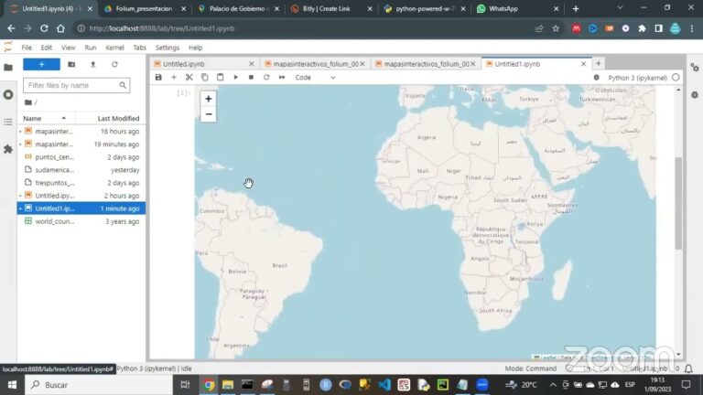Close the Untitled.ipynb notebook tab
Viewport: 703px width, 395px height.
(252, 64)
